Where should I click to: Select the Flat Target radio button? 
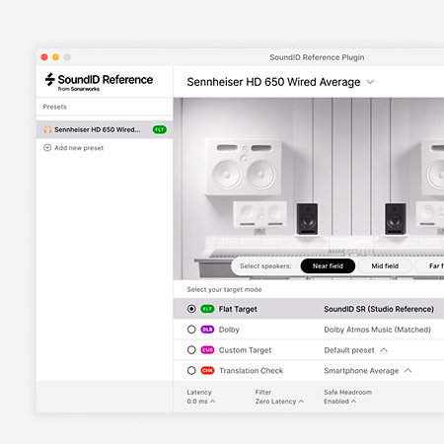[x=191, y=309]
